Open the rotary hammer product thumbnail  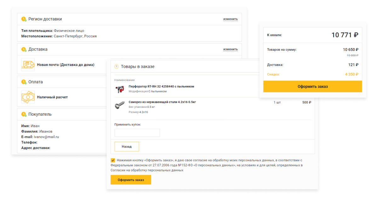tap(120, 89)
